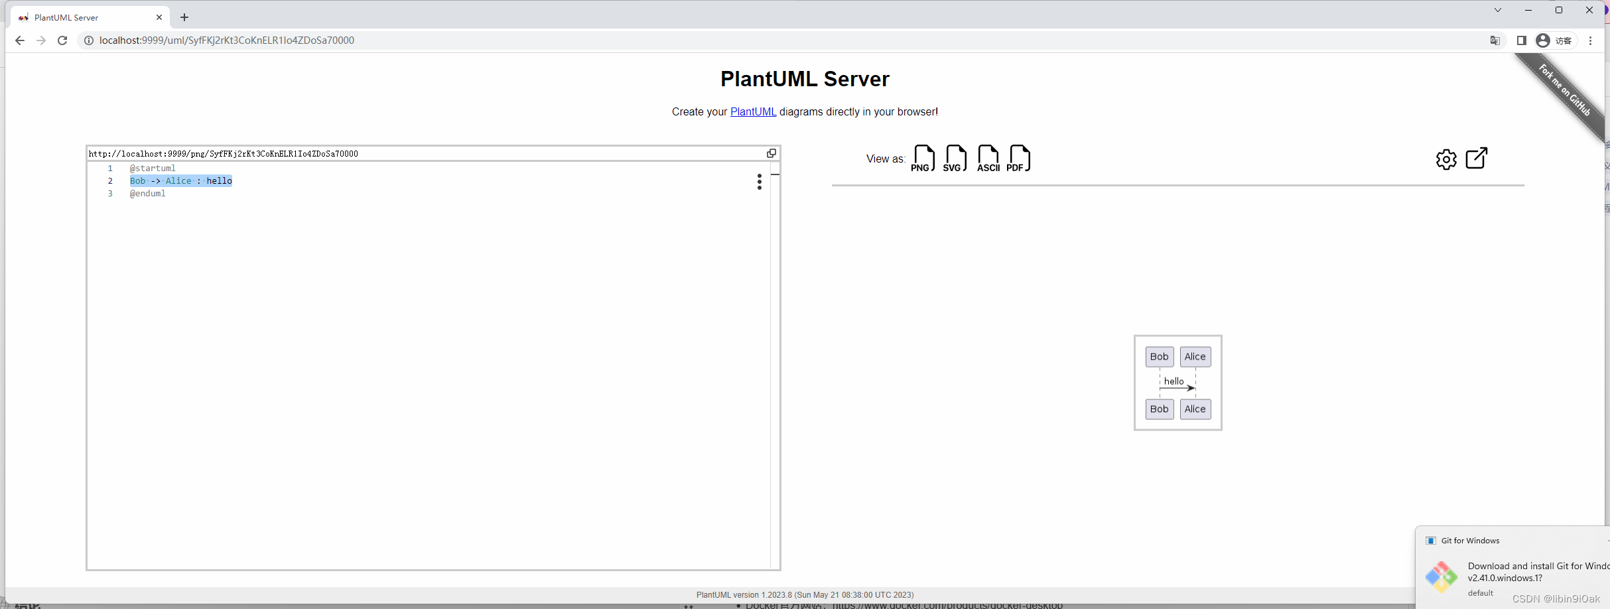Select the PlantUML Server tab
Image resolution: width=1610 pixels, height=609 pixels.
(x=90, y=17)
